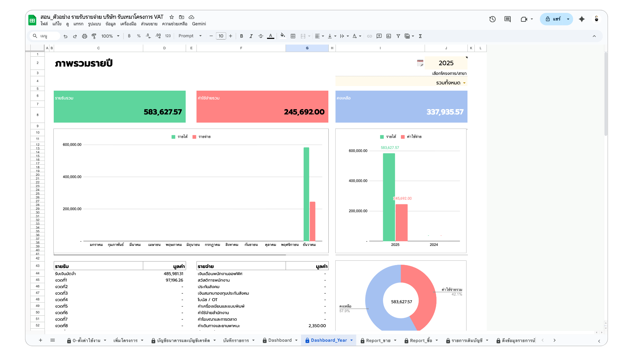Select the Paint format tool
633x356 pixels.
point(94,36)
